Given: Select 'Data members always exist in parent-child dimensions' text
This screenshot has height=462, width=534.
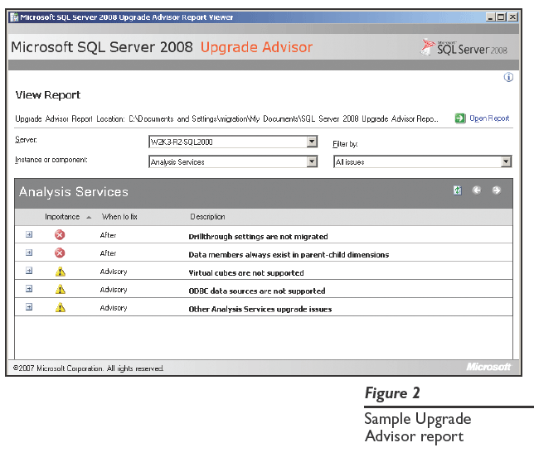Looking at the screenshot, I should [289, 255].
